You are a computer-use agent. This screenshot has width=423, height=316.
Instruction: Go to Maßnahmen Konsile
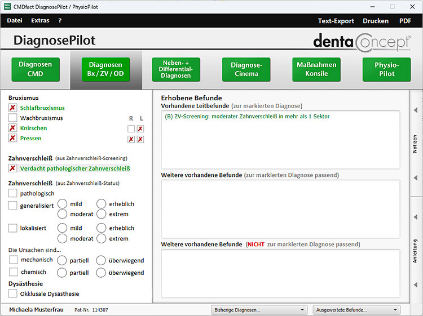pos(316,69)
